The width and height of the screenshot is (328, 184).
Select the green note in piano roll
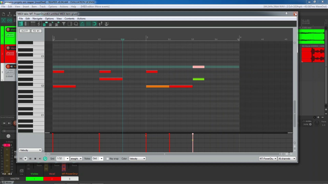click(199, 79)
